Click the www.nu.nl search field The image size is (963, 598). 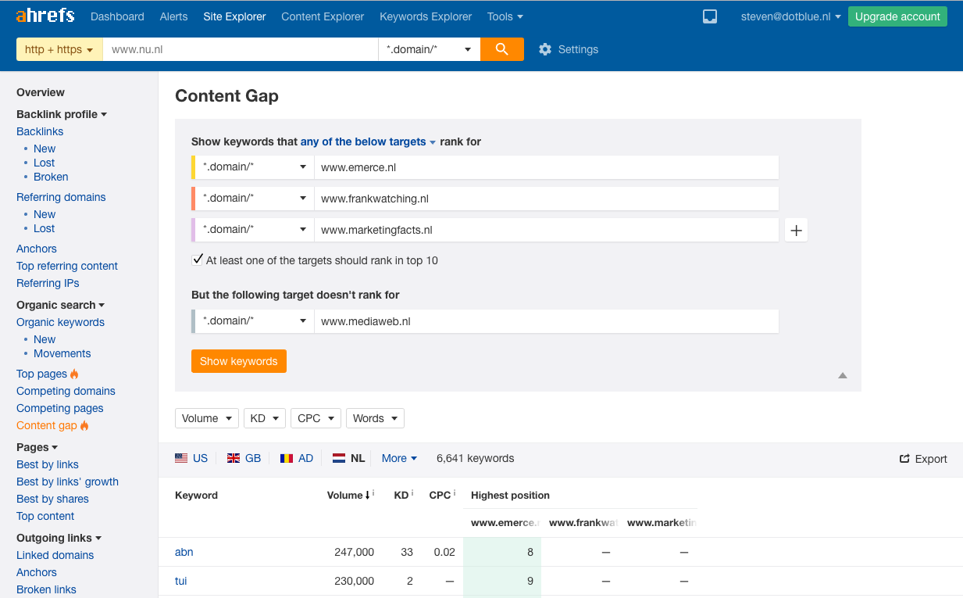coord(241,49)
